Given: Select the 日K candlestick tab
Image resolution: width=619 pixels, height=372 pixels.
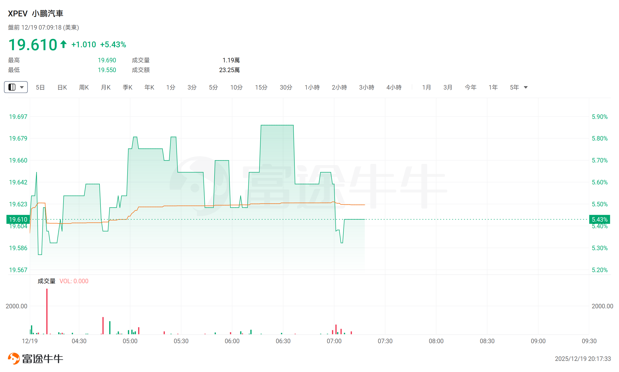Looking at the screenshot, I should [x=62, y=87].
